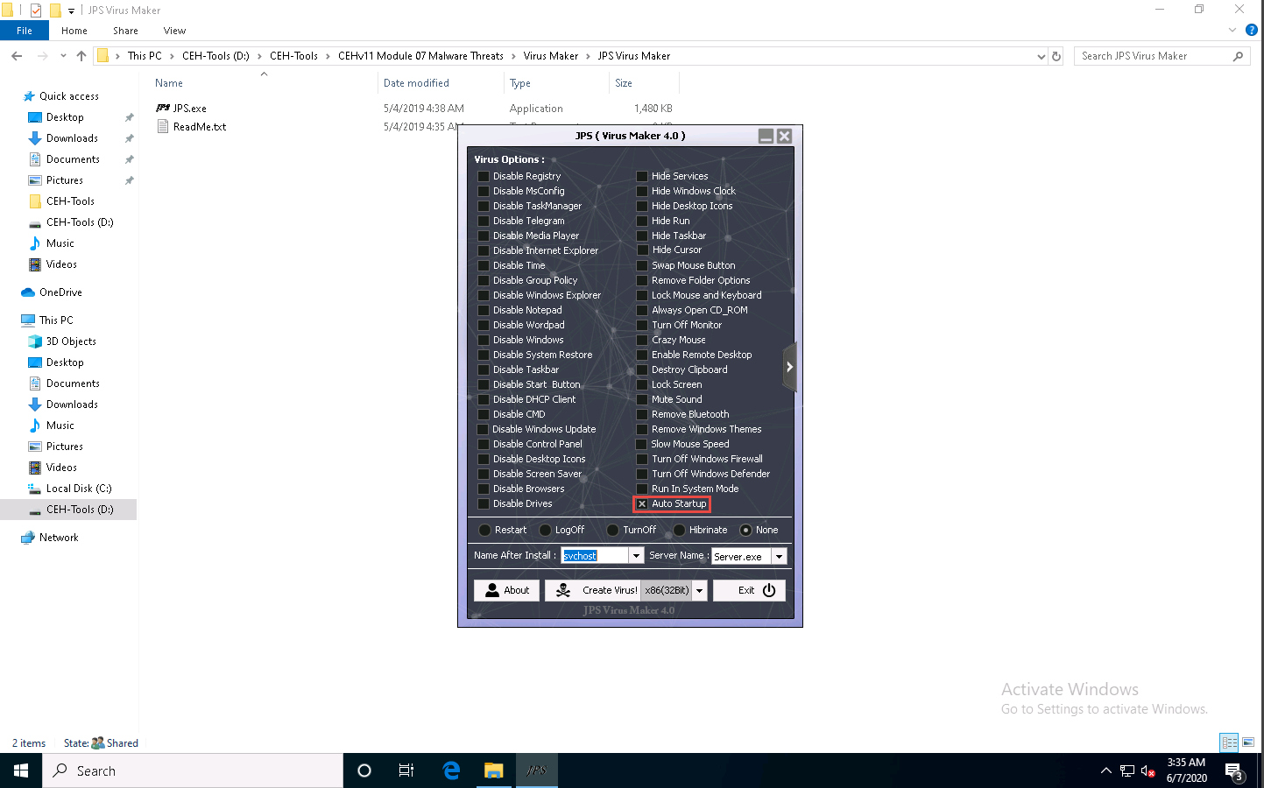Screen dimensions: 1264x788
Task: Open the View ribbon tab
Action: (174, 31)
